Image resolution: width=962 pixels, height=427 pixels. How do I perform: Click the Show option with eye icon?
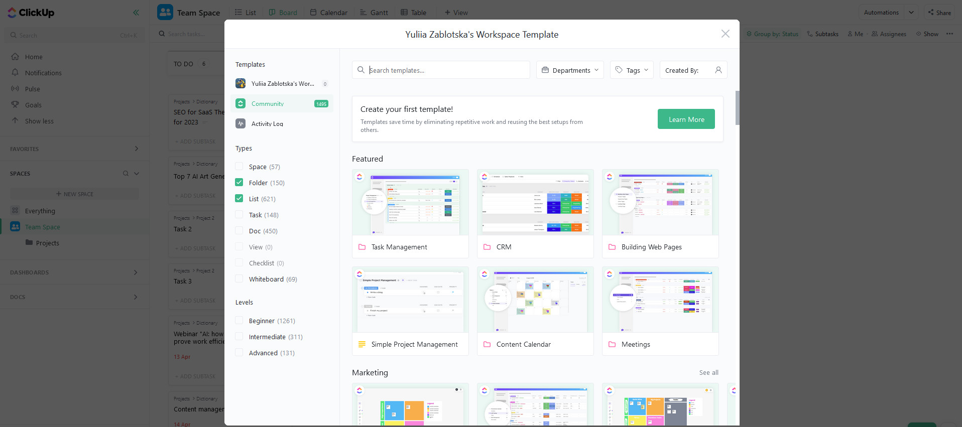(927, 34)
